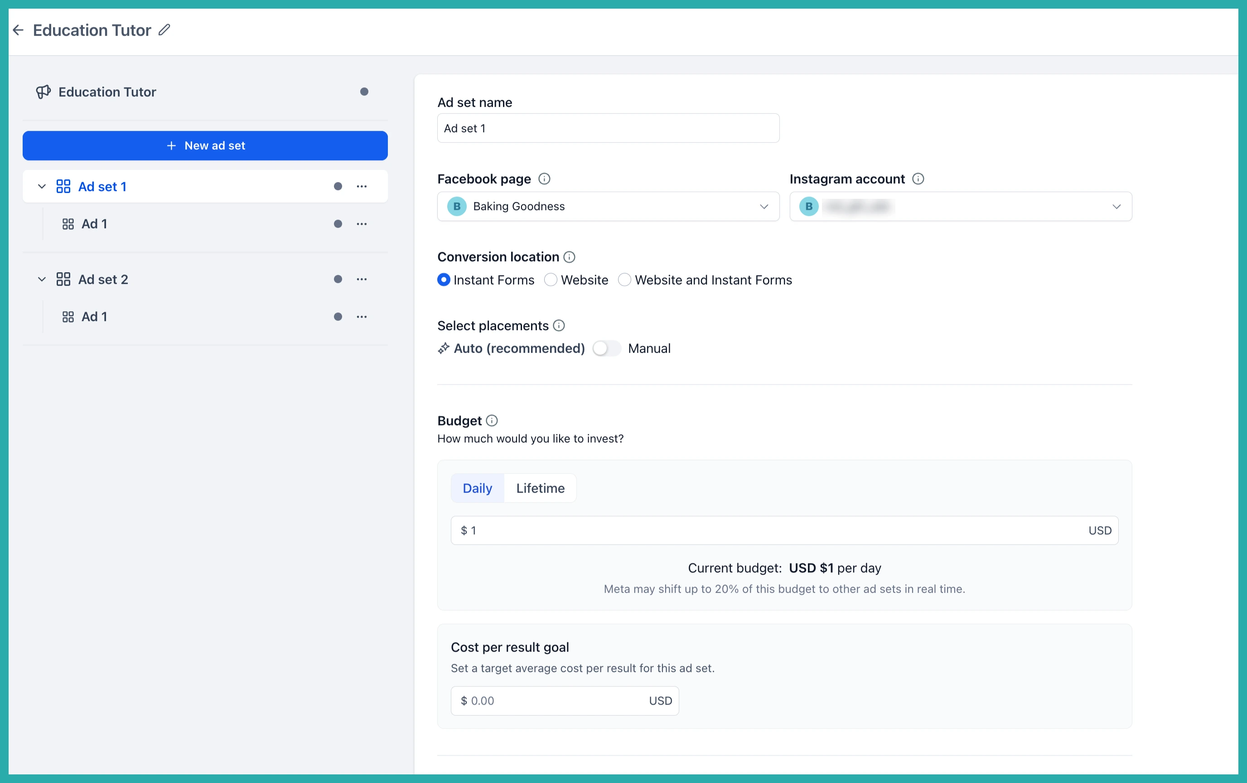
Task: Open Facebook page dropdown
Action: (608, 207)
